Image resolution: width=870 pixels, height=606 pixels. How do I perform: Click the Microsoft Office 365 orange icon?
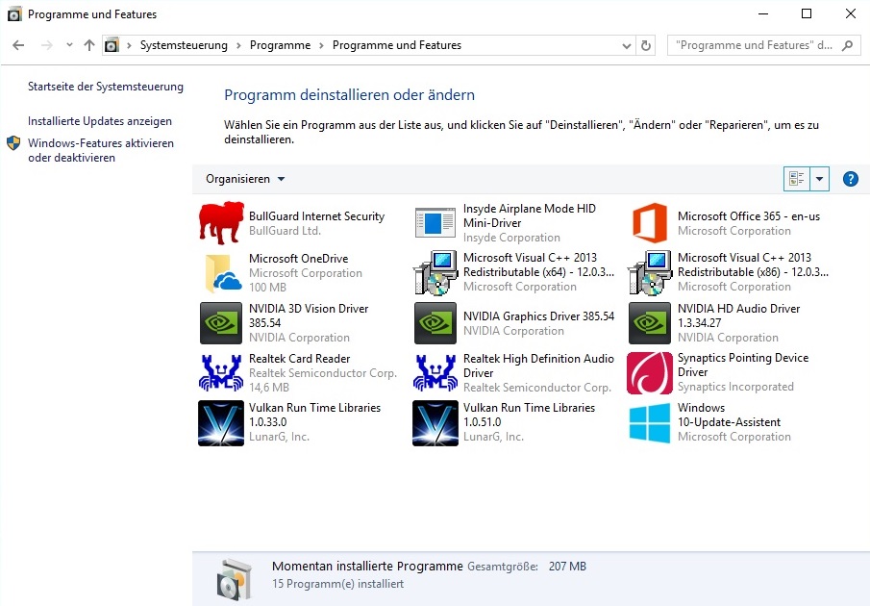650,223
